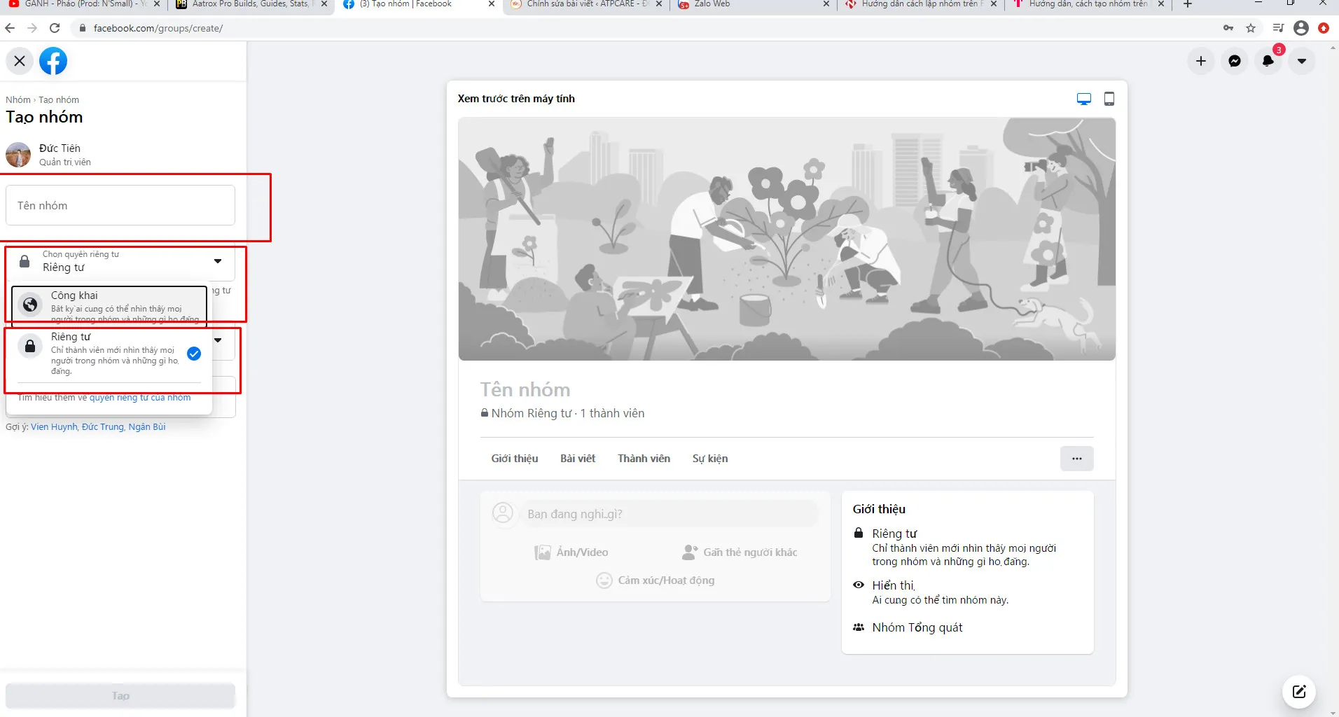Image resolution: width=1339 pixels, height=717 pixels.
Task: Click the Create (plus) icon top right
Action: (1201, 61)
